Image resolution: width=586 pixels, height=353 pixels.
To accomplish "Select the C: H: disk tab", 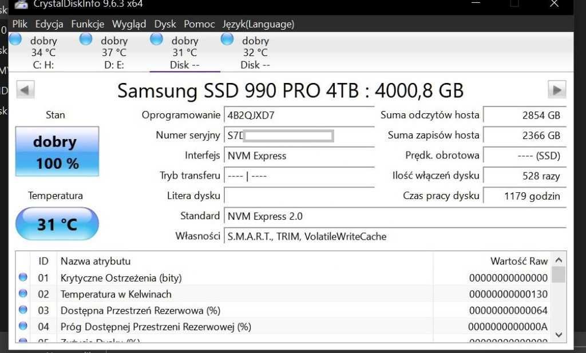I will coord(43,52).
